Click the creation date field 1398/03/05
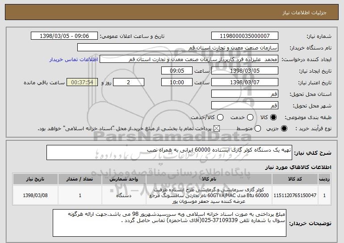Image resolution: width=344 pixels, height=243 pixels. point(245,71)
